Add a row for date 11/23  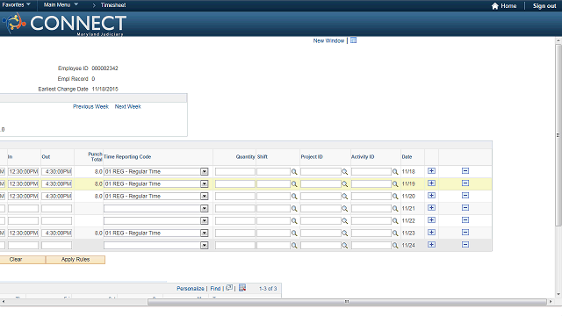point(431,232)
